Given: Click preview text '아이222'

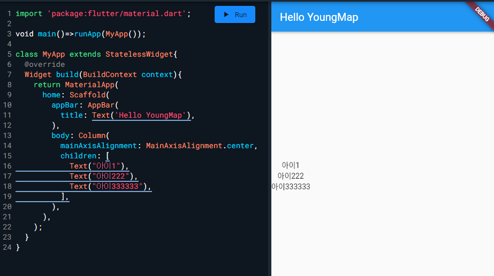Looking at the screenshot, I should coord(291,176).
